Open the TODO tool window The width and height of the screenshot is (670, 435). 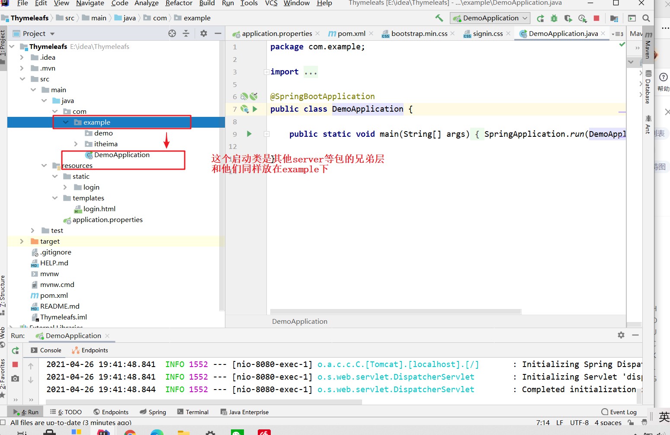pos(66,412)
